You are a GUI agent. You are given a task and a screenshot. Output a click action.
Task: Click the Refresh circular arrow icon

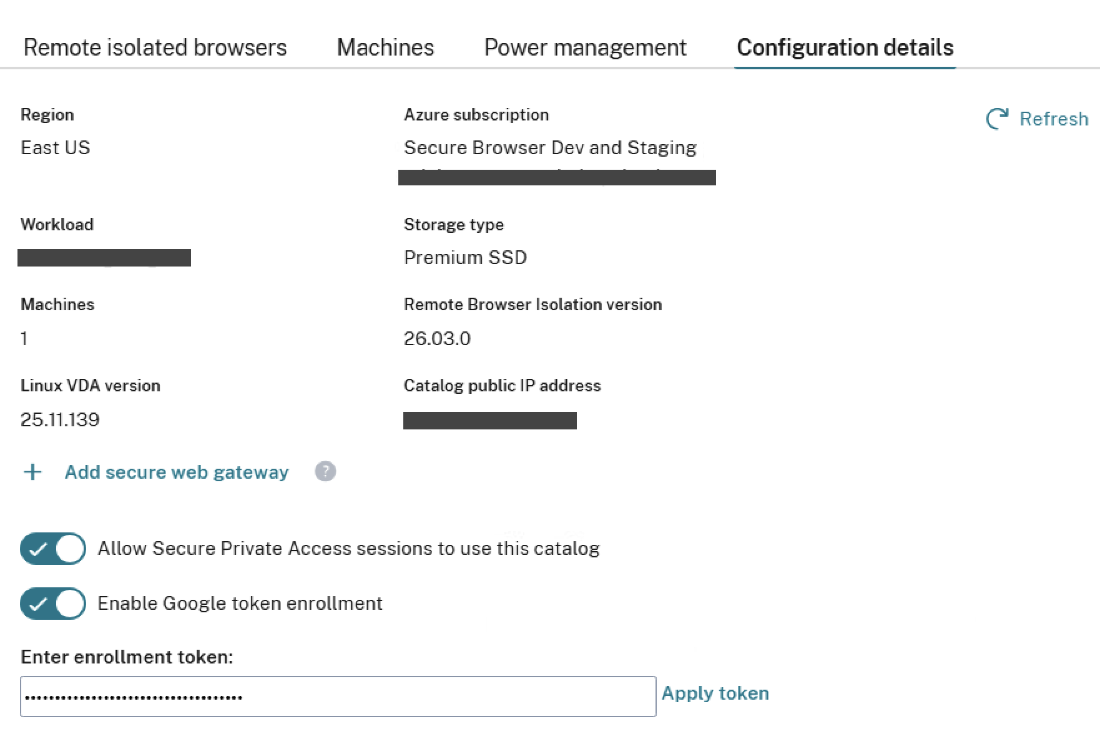997,119
